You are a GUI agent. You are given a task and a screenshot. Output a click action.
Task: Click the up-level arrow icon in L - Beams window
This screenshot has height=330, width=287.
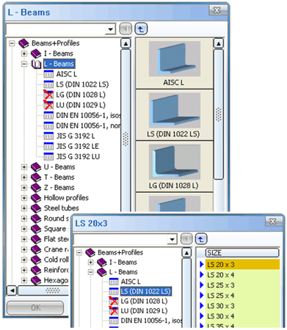click(141, 29)
